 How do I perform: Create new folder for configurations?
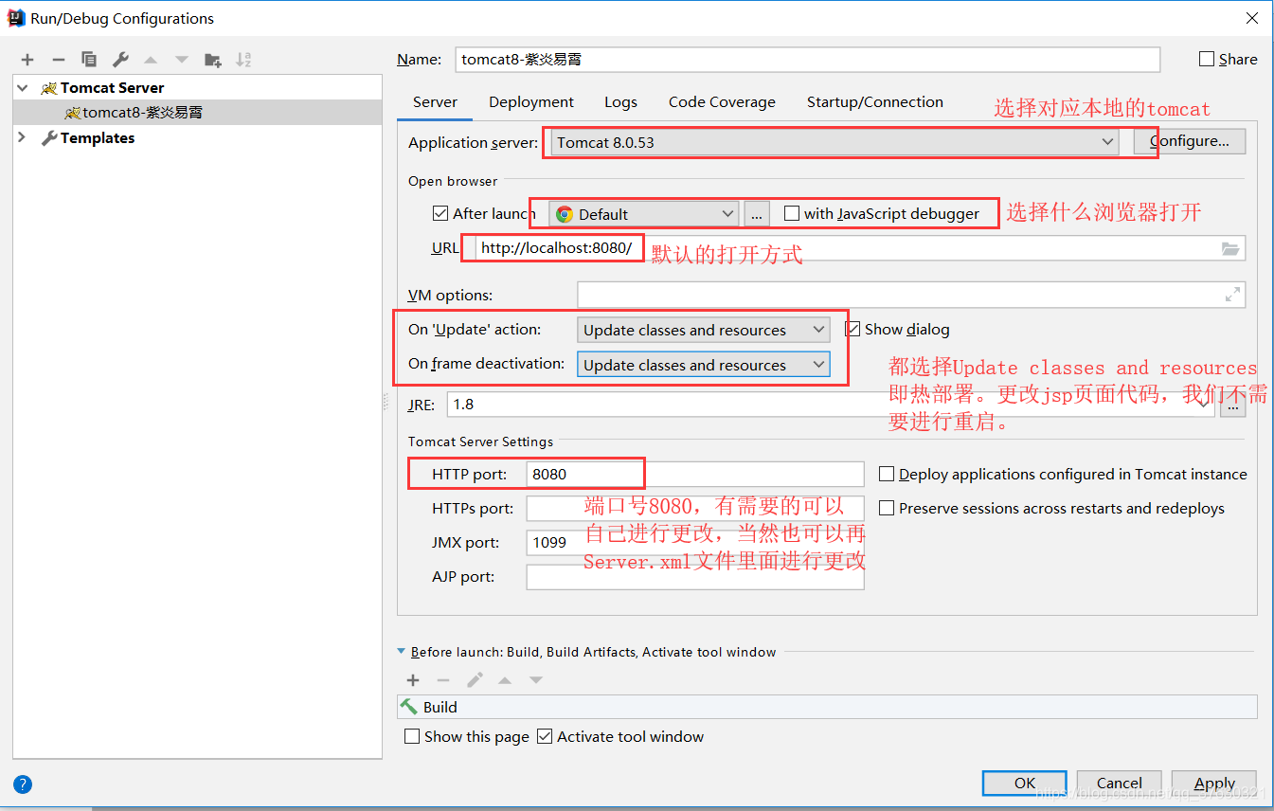[x=213, y=60]
